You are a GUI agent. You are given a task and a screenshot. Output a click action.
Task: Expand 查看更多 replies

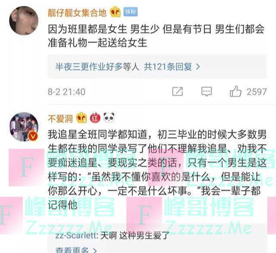(76, 250)
